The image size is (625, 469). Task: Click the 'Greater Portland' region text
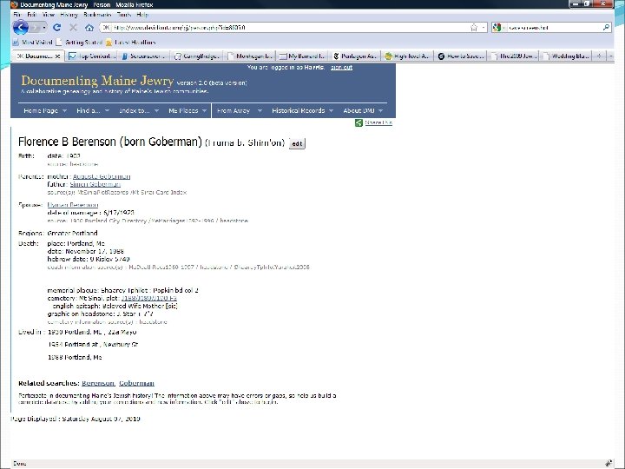72,233
